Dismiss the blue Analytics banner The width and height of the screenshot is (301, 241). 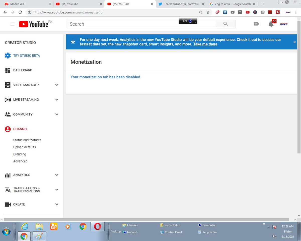pyautogui.click(x=294, y=42)
